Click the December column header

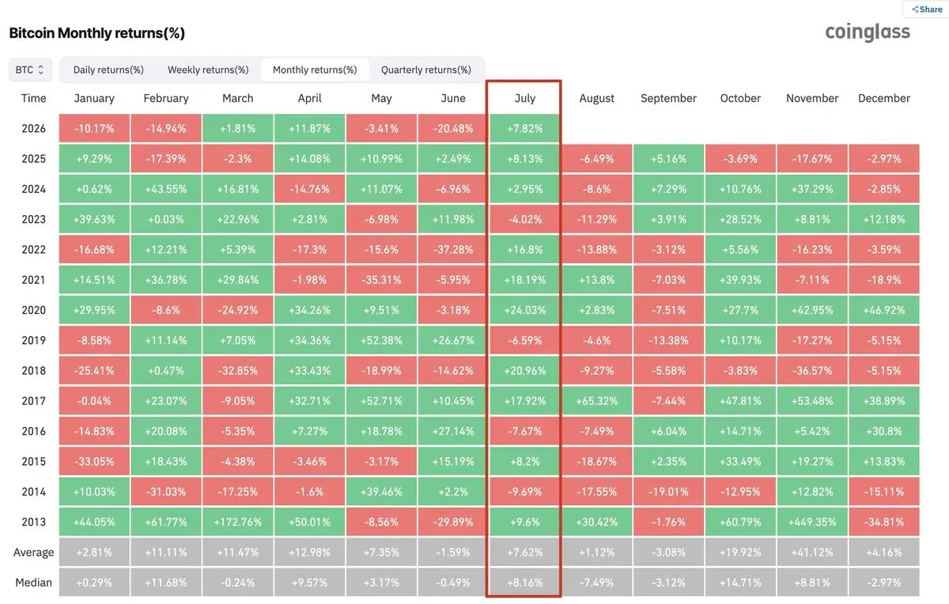click(884, 98)
